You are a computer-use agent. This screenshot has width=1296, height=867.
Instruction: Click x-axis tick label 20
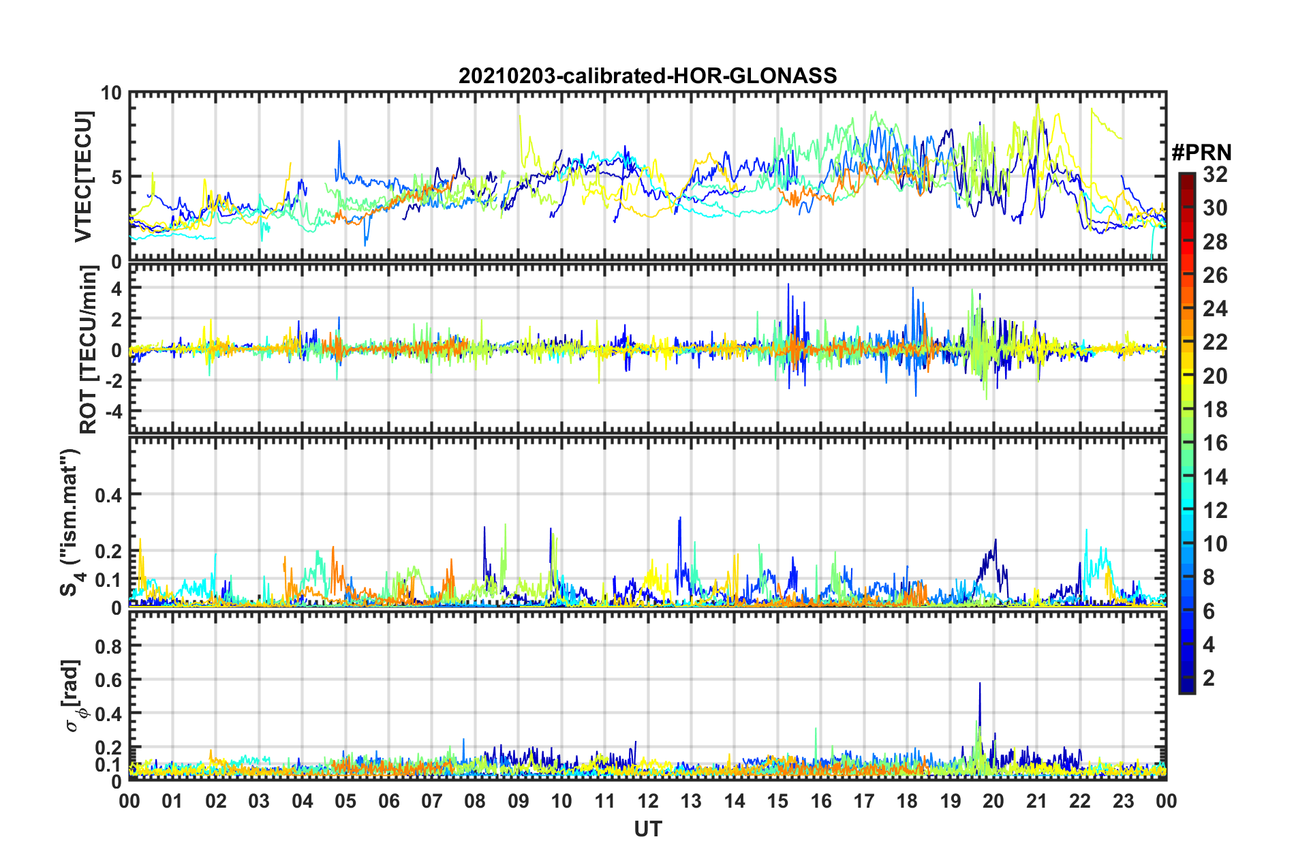(x=993, y=801)
